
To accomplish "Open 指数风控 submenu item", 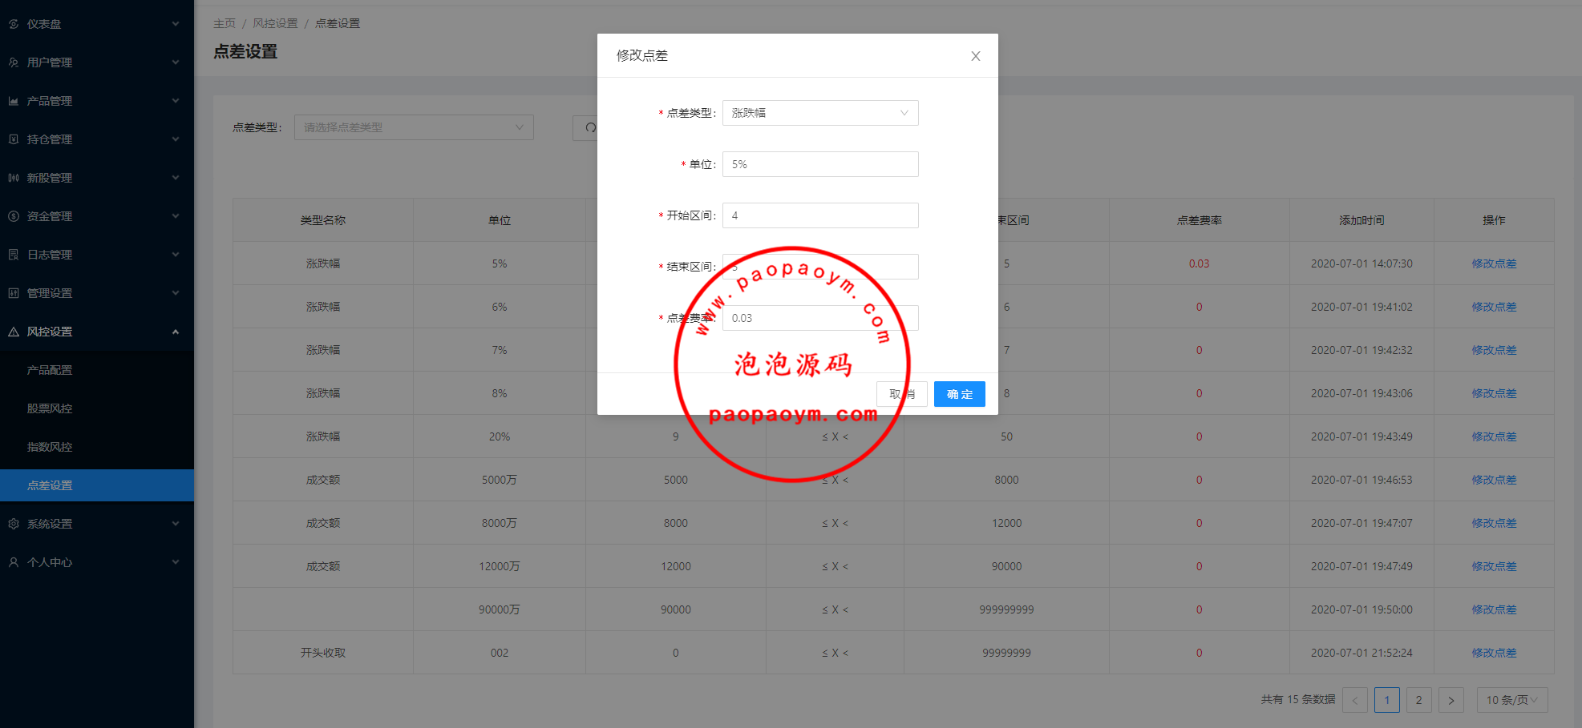I will point(97,447).
